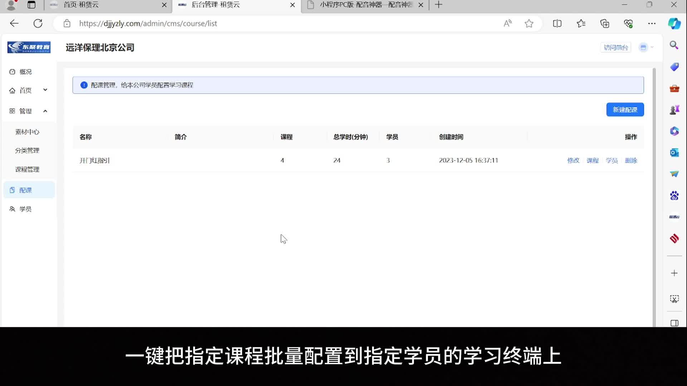Open Baidu paw icon in sidebar

(x=674, y=196)
